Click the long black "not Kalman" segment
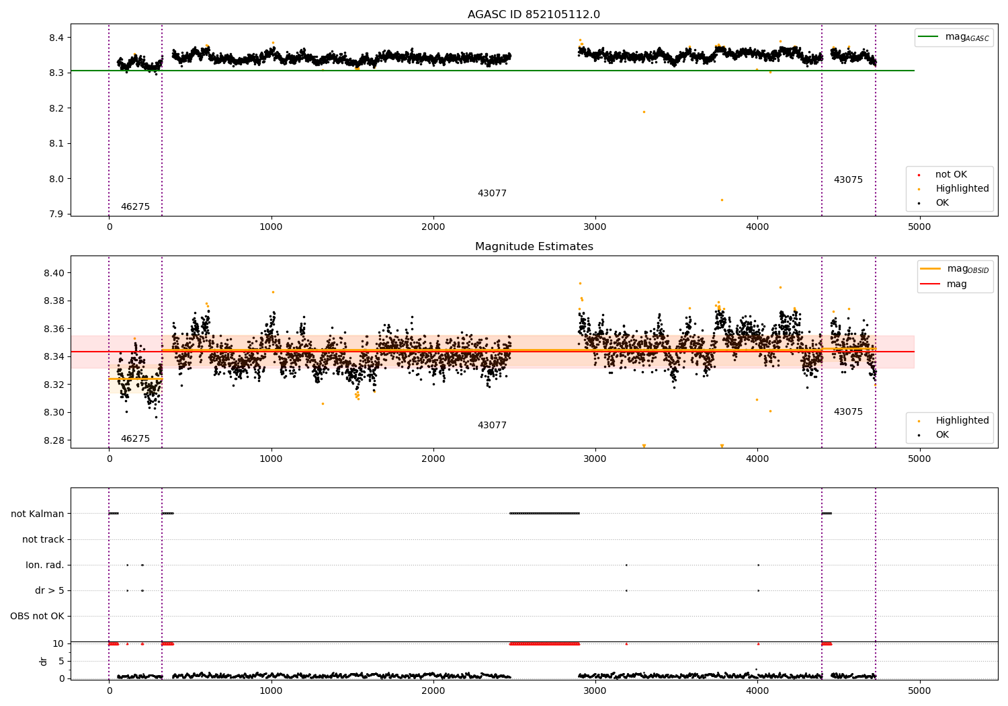The width and height of the screenshot is (1008, 706). pos(545,514)
